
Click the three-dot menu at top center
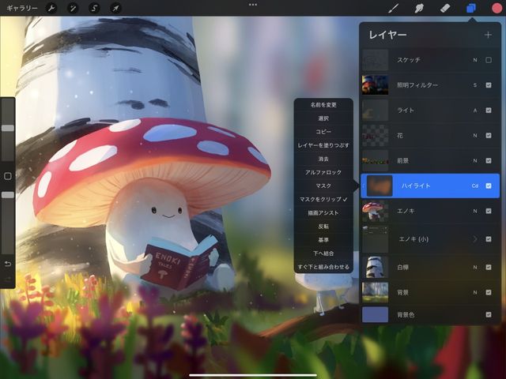point(253,5)
